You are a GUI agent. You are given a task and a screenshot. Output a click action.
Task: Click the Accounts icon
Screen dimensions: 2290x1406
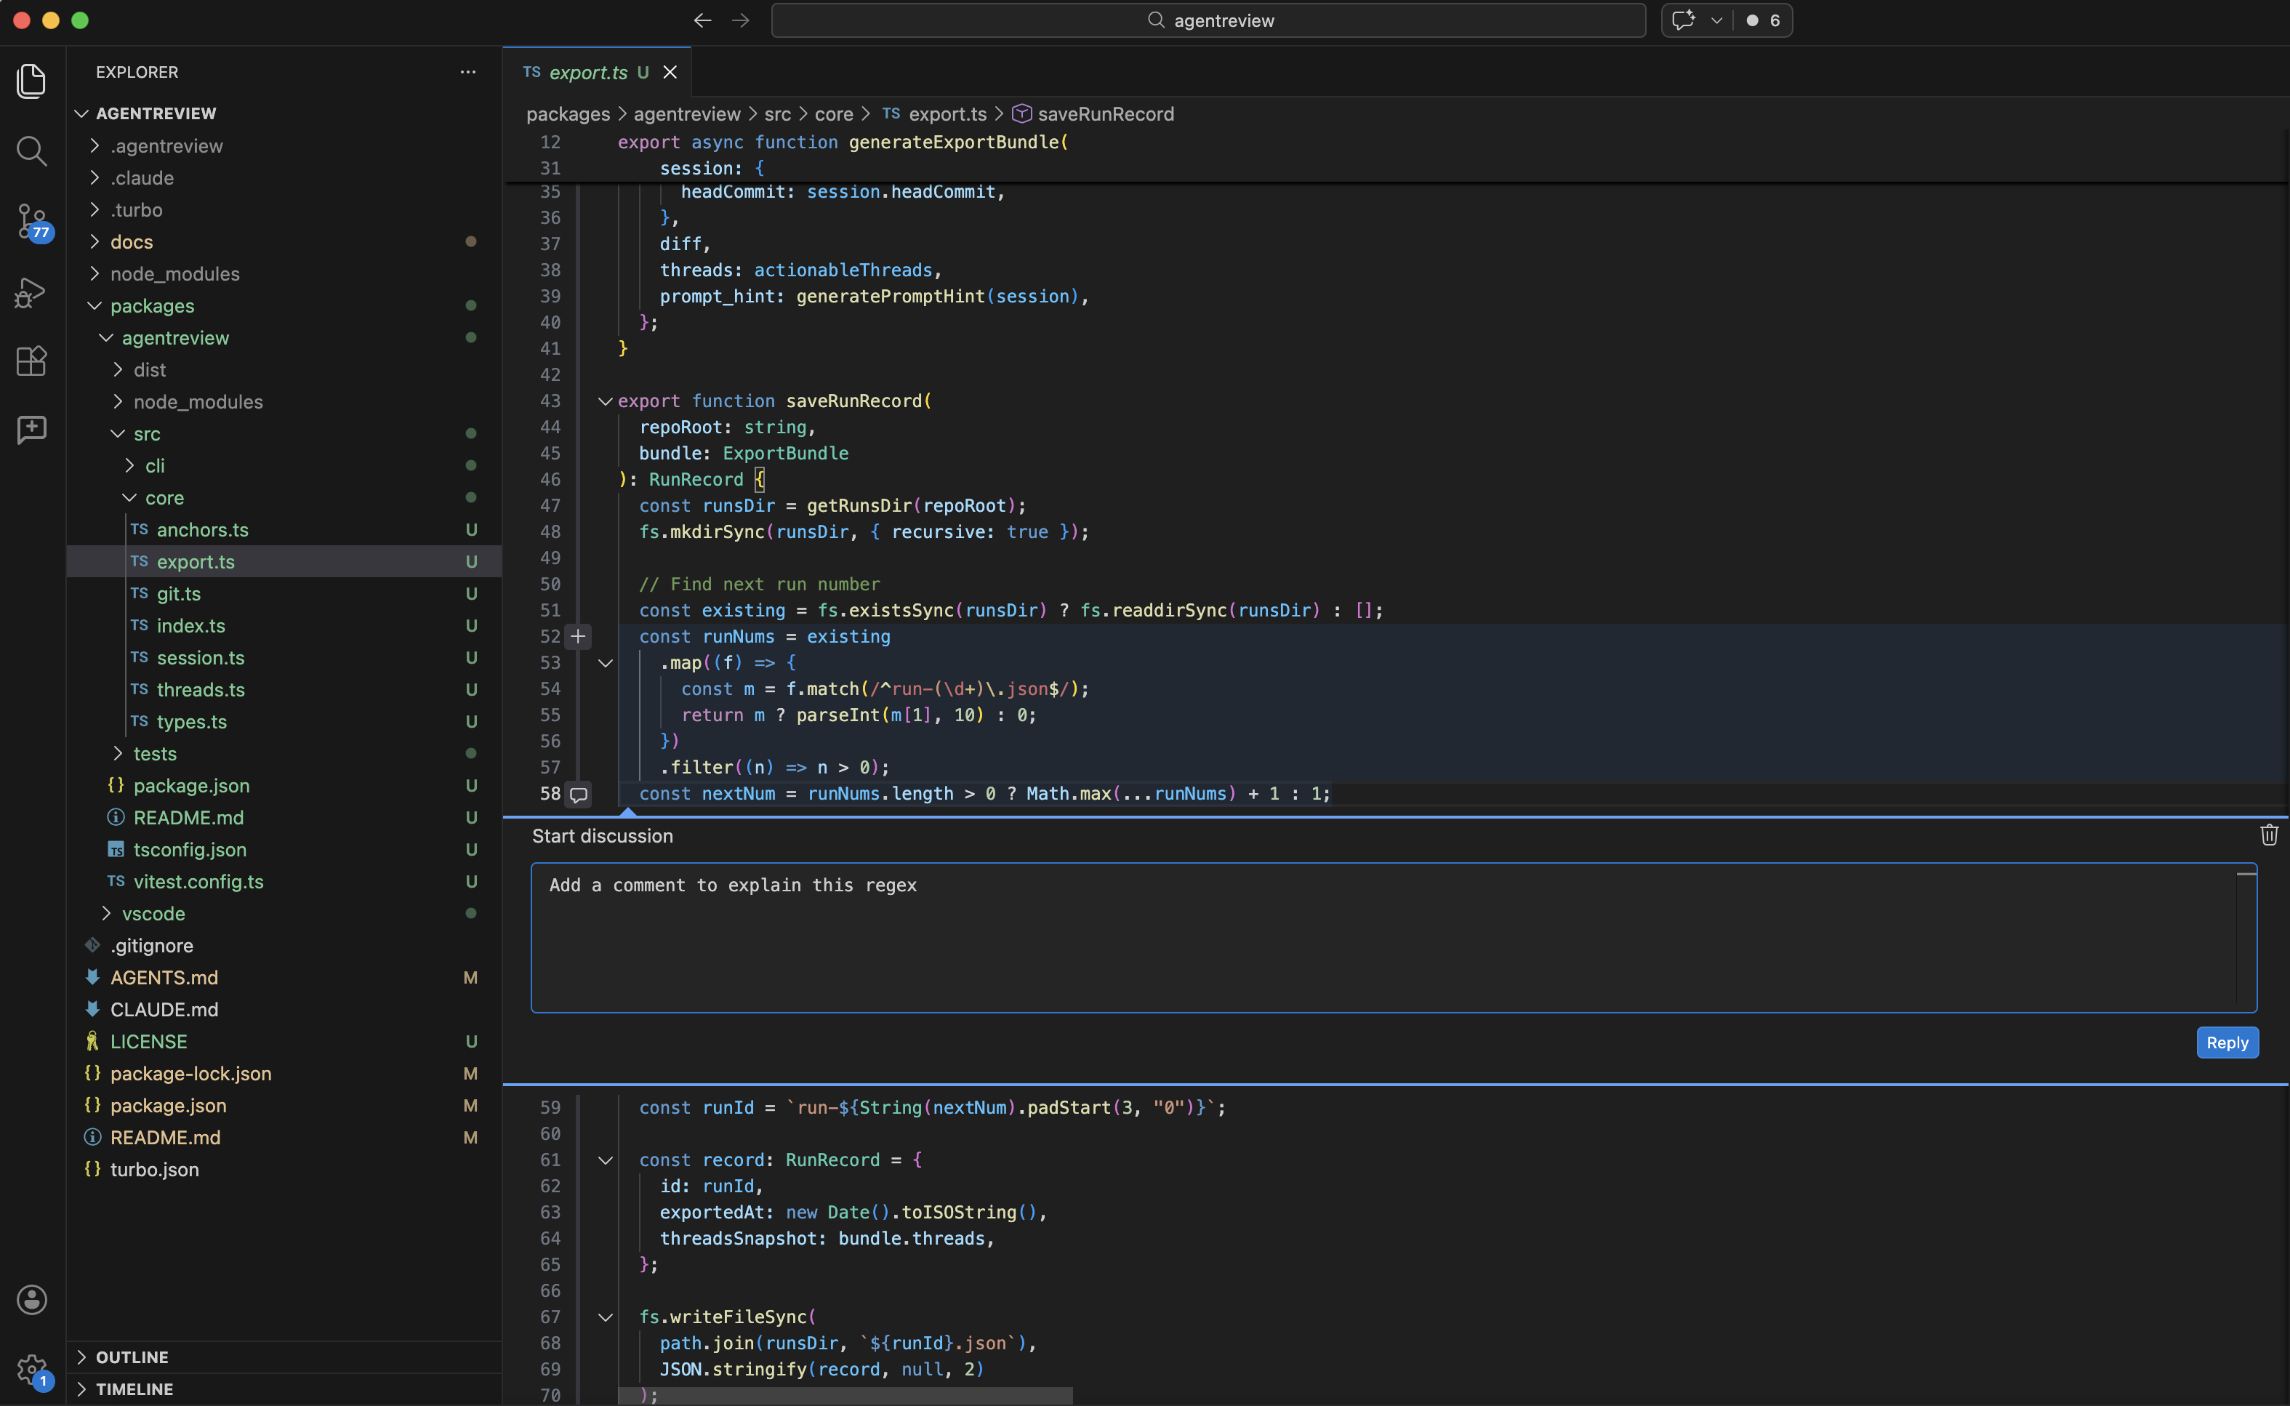pyautogui.click(x=31, y=1299)
